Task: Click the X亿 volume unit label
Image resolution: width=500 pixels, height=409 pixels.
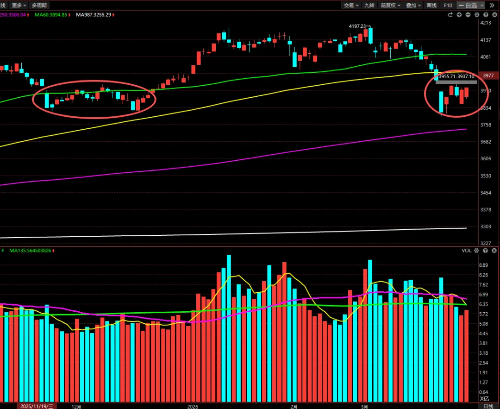Action: click(x=484, y=399)
